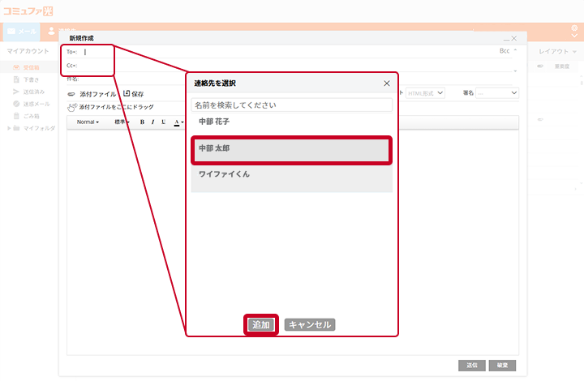Switch to the メール tab
The width and height of the screenshot is (584, 381).
coord(22,31)
